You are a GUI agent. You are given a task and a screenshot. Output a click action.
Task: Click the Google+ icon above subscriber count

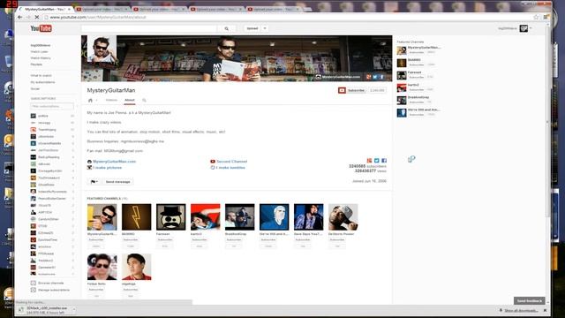[369, 161]
